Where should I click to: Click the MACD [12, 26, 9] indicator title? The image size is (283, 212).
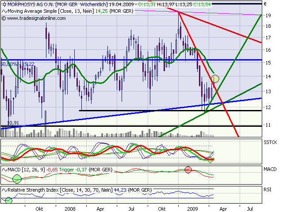click(26, 170)
